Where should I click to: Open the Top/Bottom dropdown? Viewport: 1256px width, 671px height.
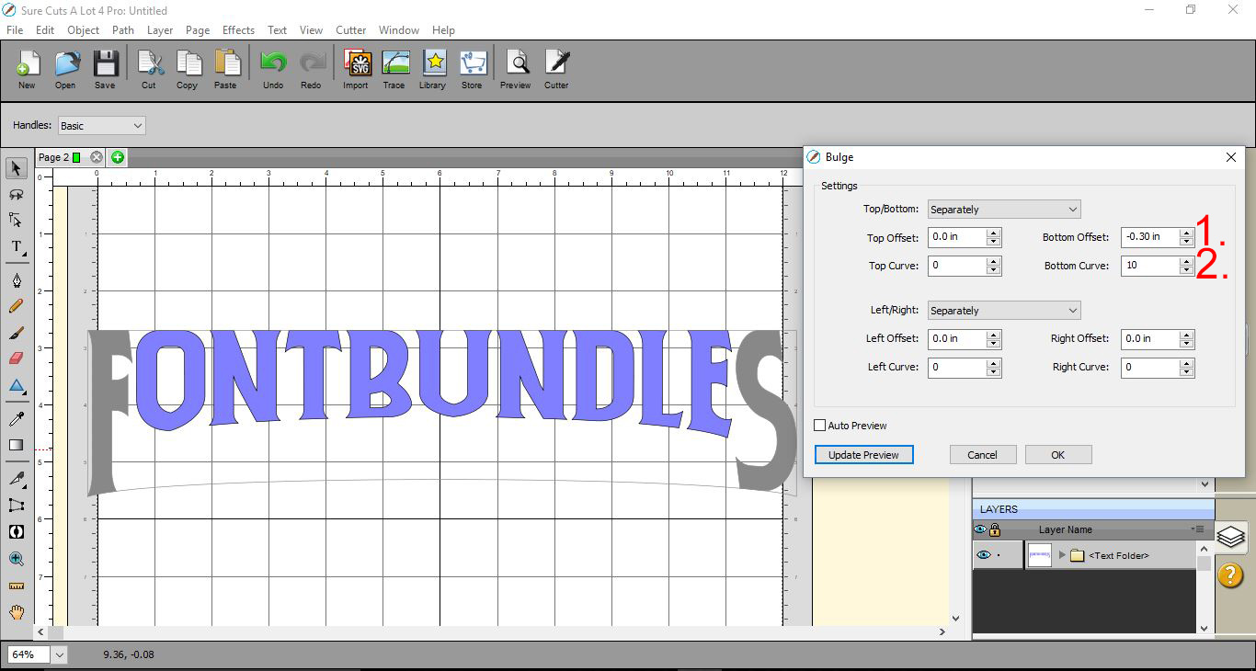1004,210
